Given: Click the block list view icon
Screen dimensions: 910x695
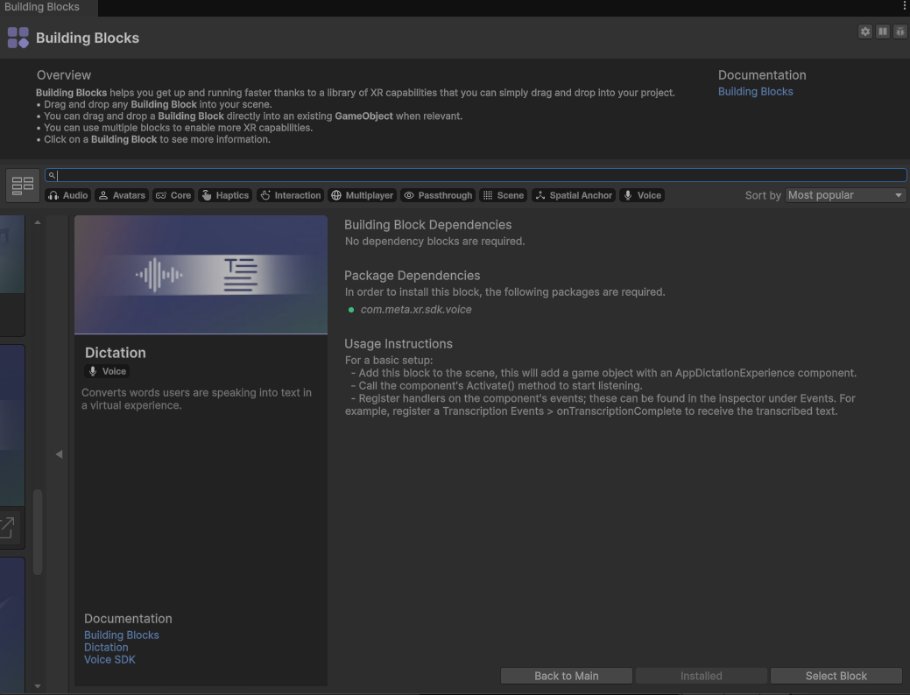Looking at the screenshot, I should click(23, 185).
